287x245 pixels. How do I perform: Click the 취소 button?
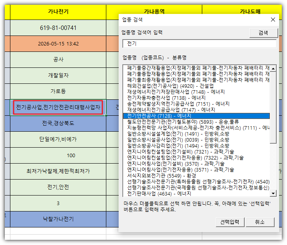(260, 222)
